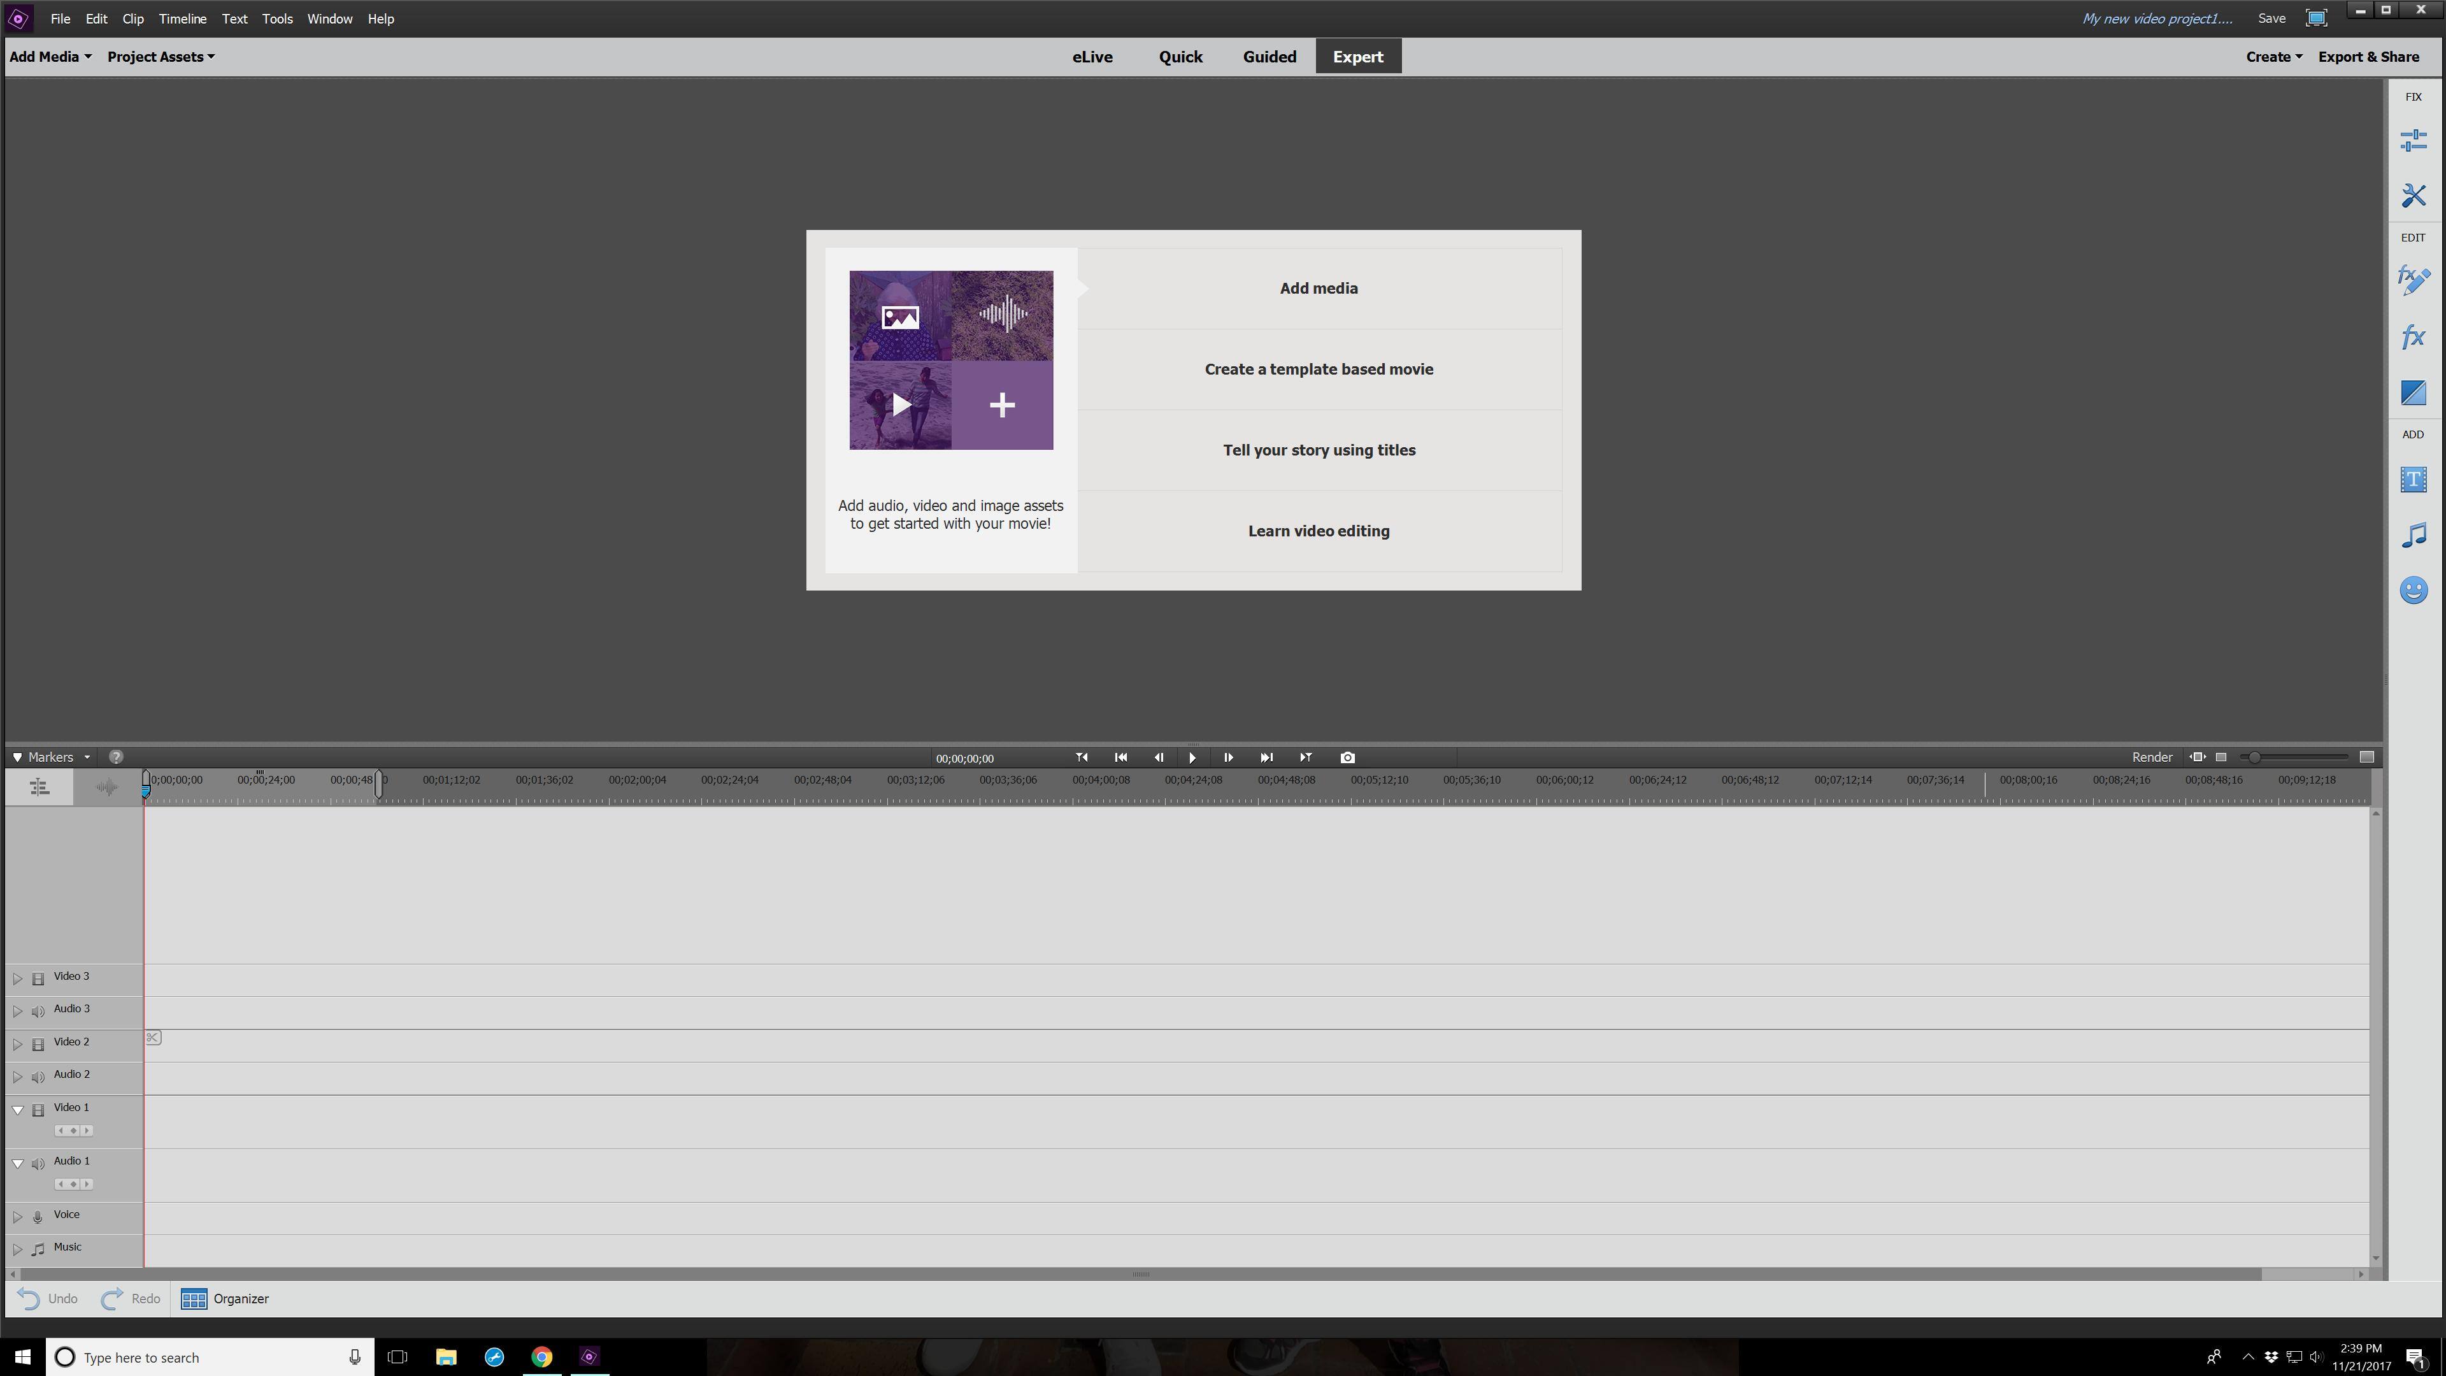Open the Graphics smiley icon panel
The width and height of the screenshot is (2446, 1376).
(x=2413, y=591)
